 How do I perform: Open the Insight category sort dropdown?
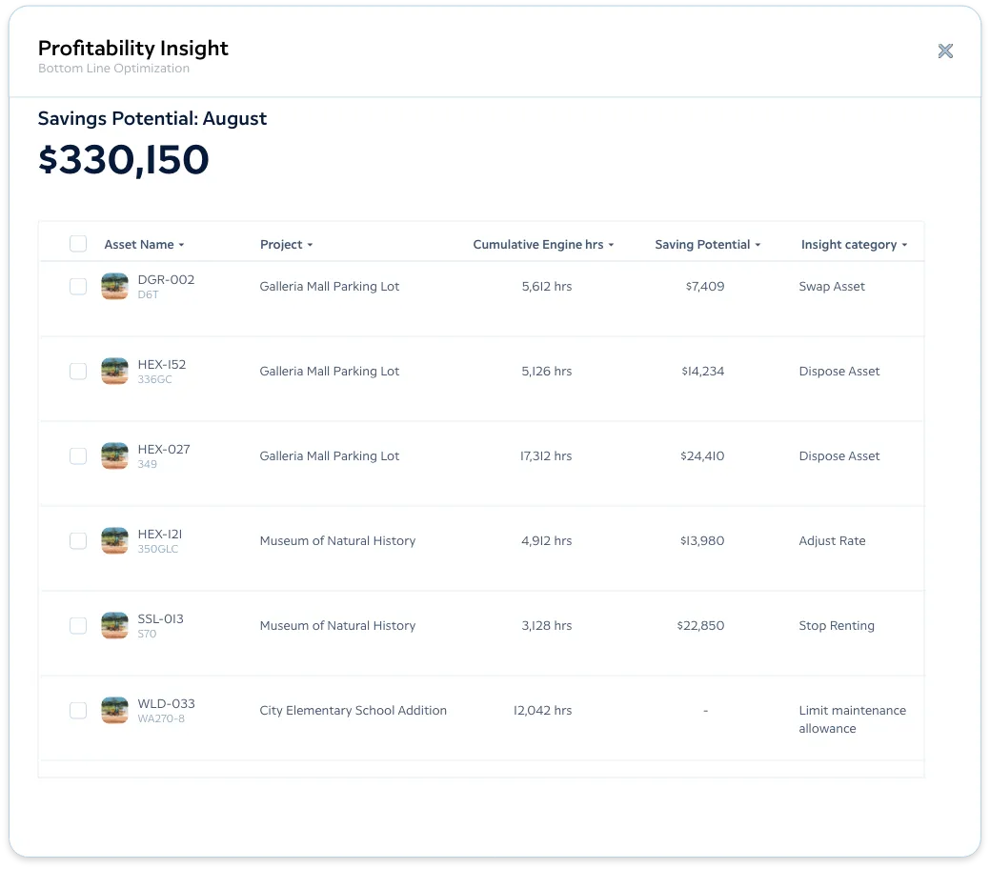click(905, 244)
